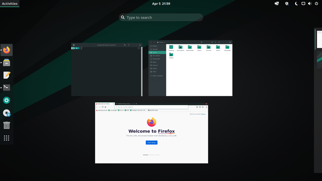
Task: Expand the view options dropdown in Files
Action: (x=215, y=42)
